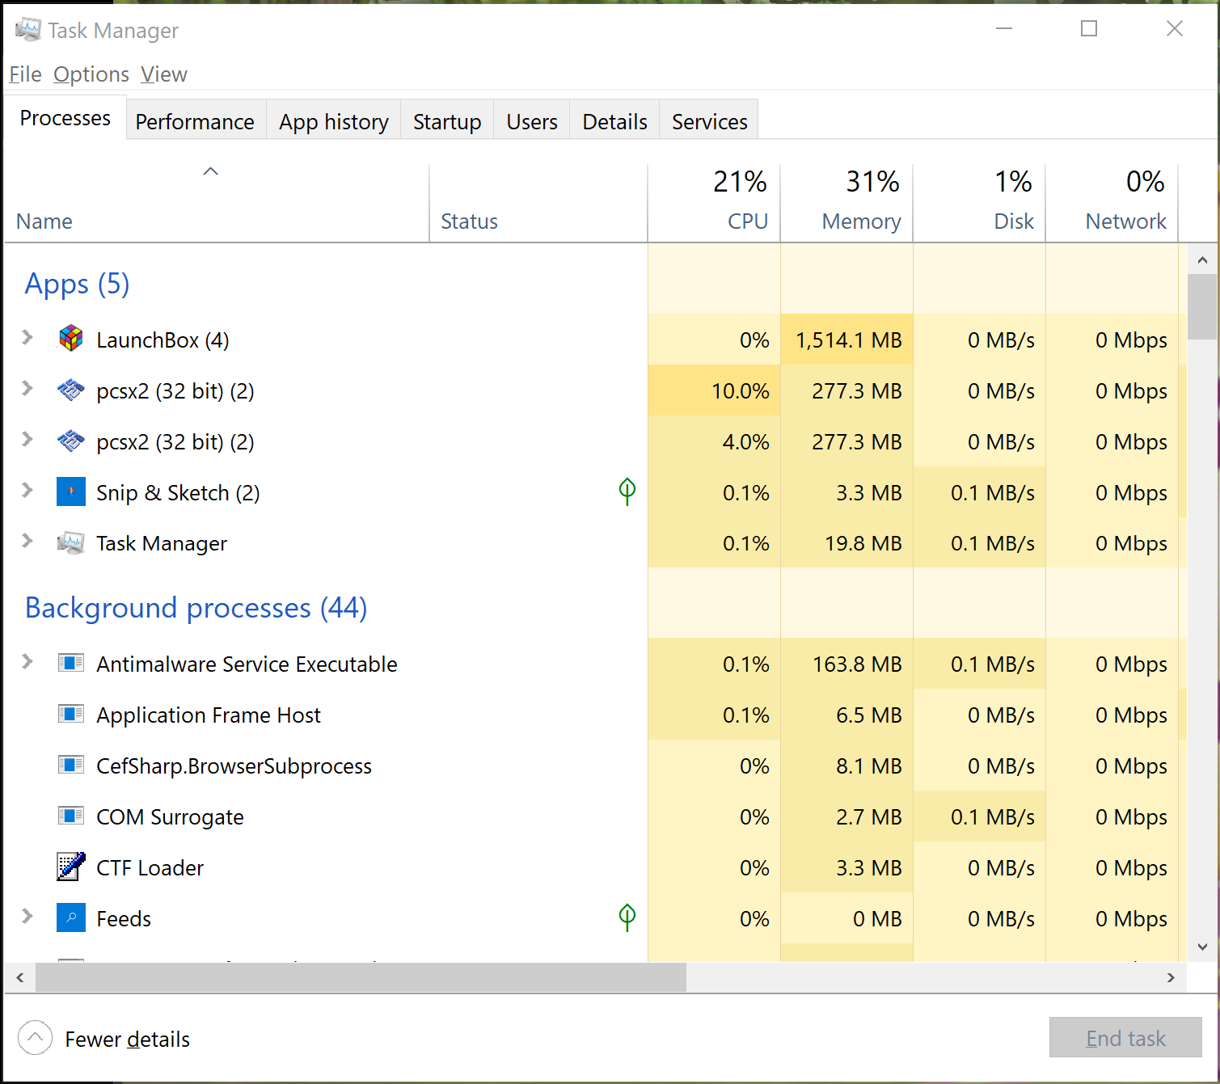Click the 19.8 MB memory value
This screenshot has height=1084, width=1220.
(863, 544)
